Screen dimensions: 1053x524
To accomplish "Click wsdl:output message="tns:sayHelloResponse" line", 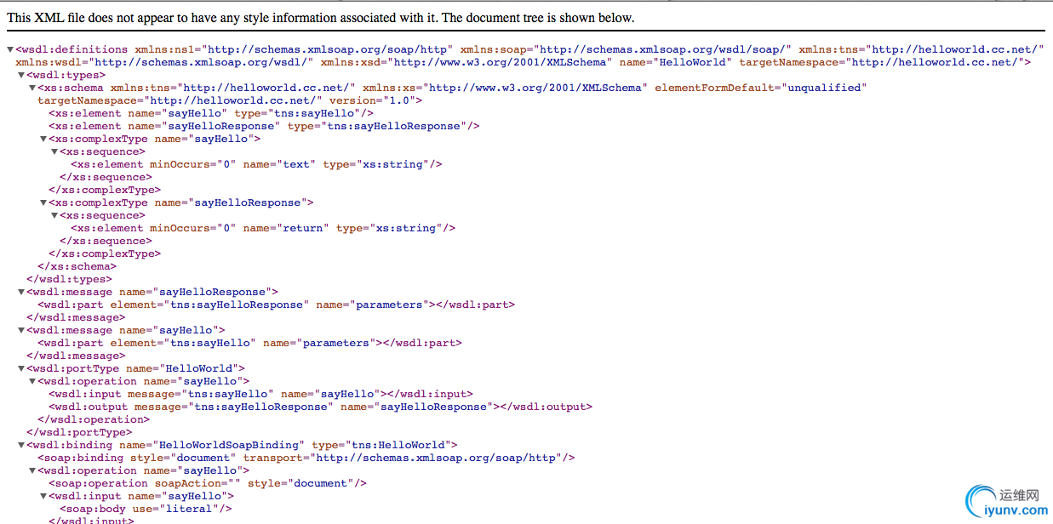I will (x=320, y=407).
